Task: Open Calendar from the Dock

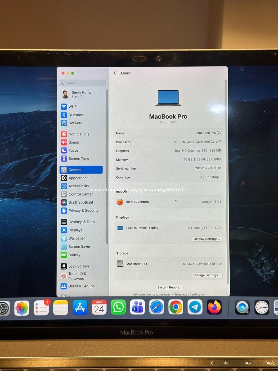Action: 99,307
